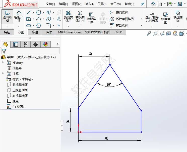The image size is (187, 152).
Task: Select Sketch1 (草图1) in the feature tree
Action: pos(18,107)
